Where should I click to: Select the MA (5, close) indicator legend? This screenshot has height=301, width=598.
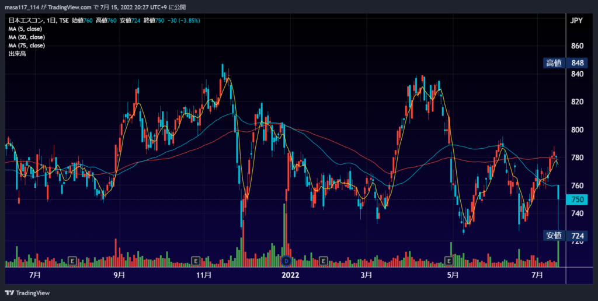(25, 29)
